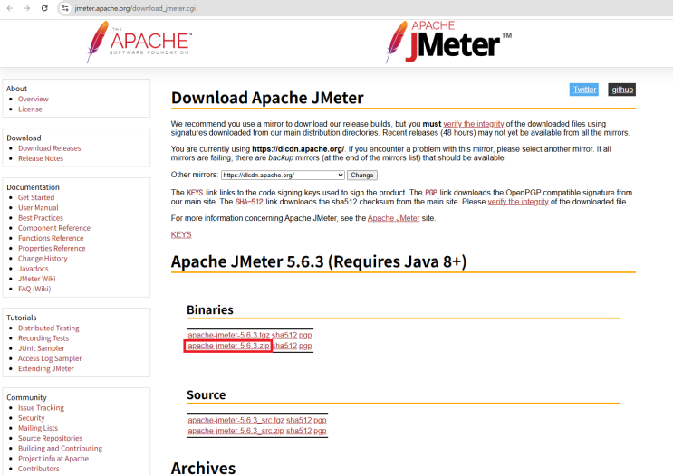Open Extending JMeter tutorial
This screenshot has width=673, height=475.
point(46,368)
